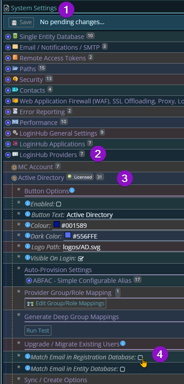The height and width of the screenshot is (384, 184).
Task: Enable Match Email in Entity Database checkbox
Action: [122, 369]
